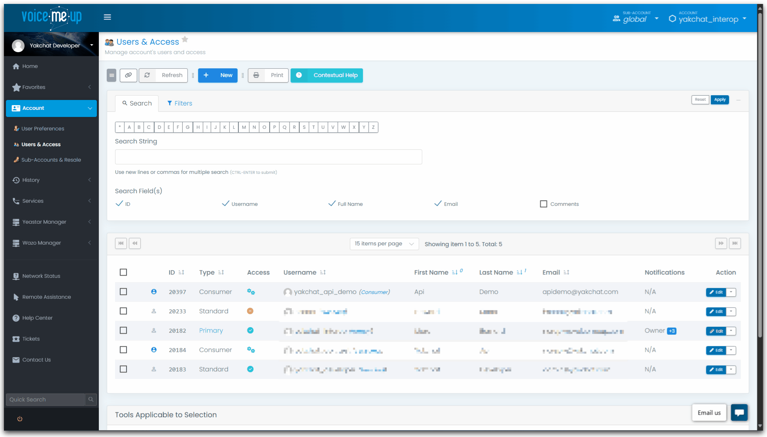Toggle the Email search field checkbox
The image size is (767, 437).
[x=438, y=203]
